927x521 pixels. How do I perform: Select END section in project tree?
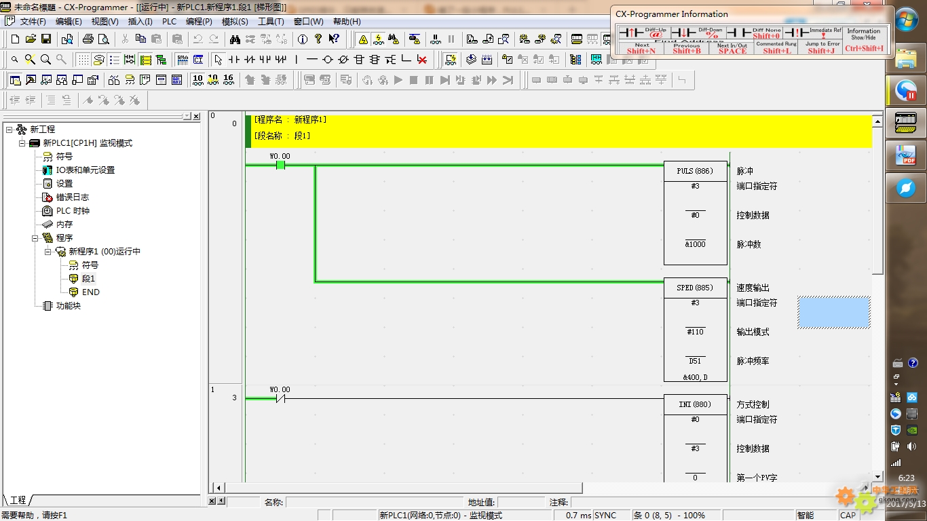tap(90, 292)
